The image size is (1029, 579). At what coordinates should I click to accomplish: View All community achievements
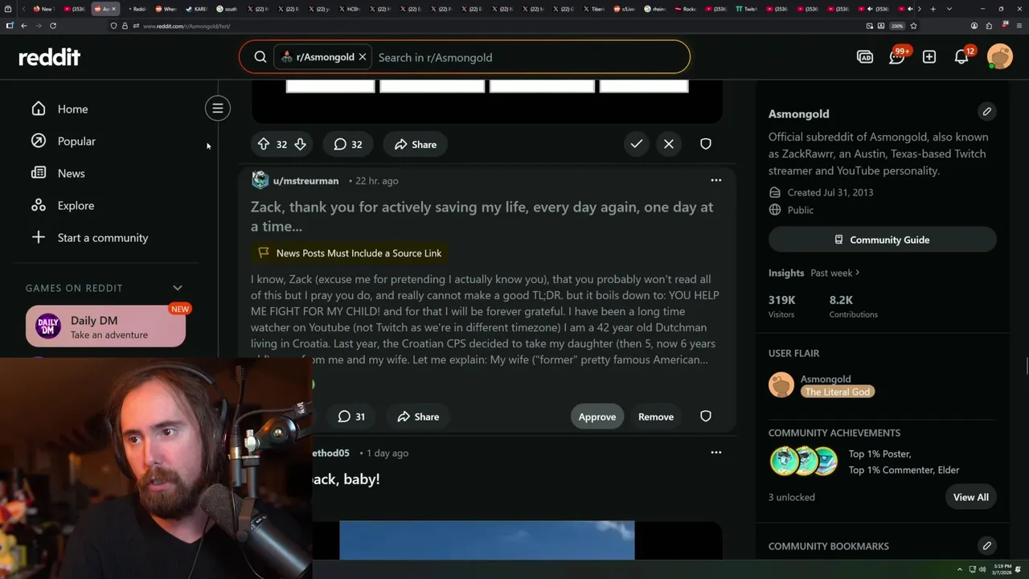point(971,497)
